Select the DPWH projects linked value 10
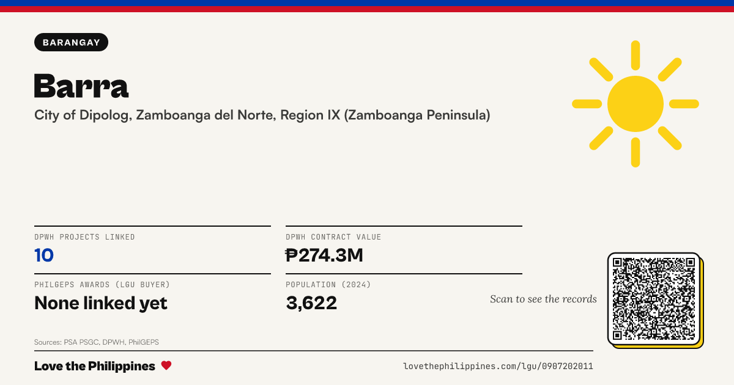 [44, 255]
